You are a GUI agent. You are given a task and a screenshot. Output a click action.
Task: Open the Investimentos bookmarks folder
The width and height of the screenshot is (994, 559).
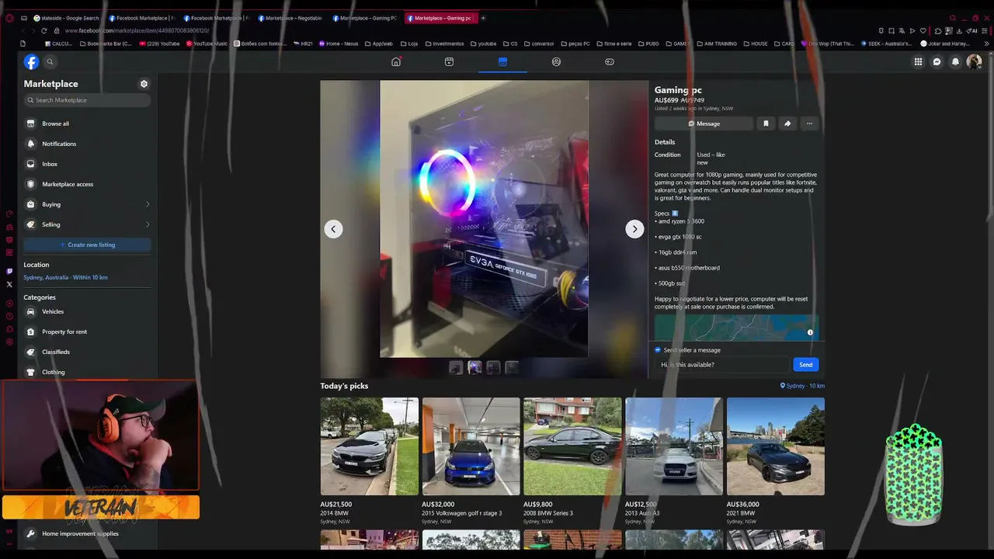[444, 43]
